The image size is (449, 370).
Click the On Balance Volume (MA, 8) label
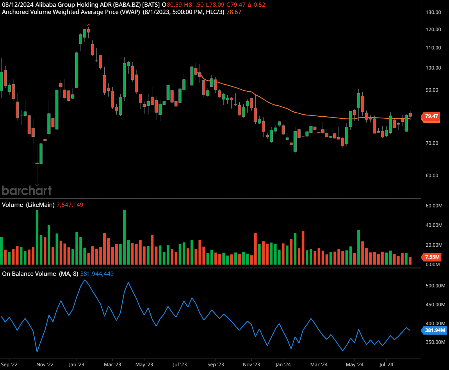pyautogui.click(x=40, y=274)
